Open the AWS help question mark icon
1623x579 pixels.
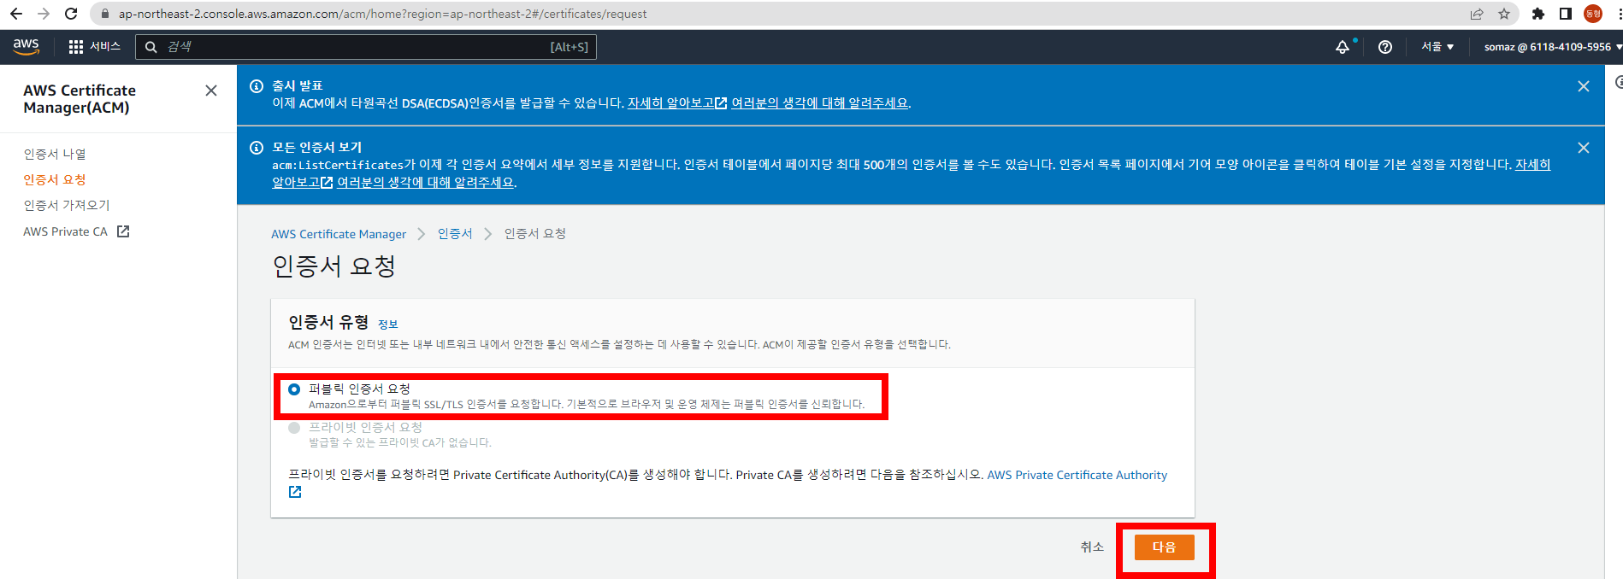[1385, 47]
